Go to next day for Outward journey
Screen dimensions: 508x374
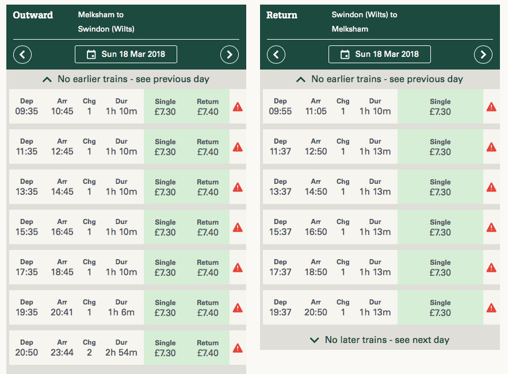tap(229, 55)
